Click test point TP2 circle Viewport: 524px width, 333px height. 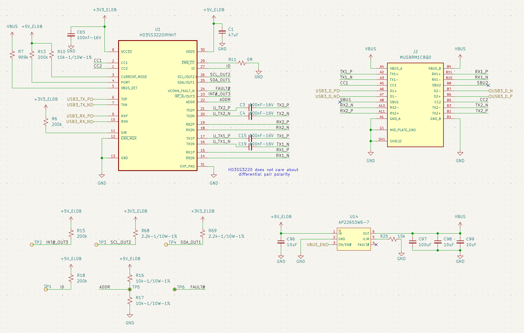[32, 244]
